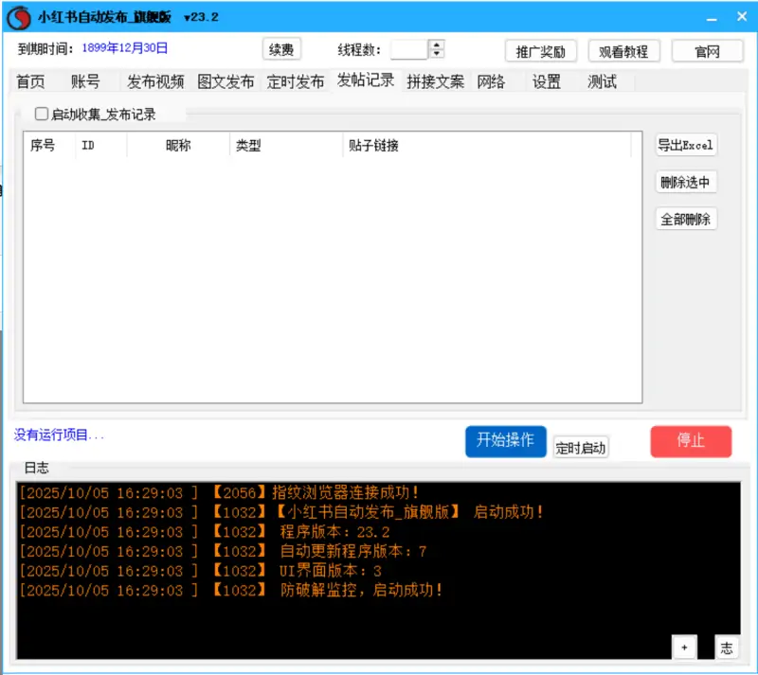Enable the 启动收集_发布记录 checkbox
This screenshot has width=758, height=675.
pos(42,114)
